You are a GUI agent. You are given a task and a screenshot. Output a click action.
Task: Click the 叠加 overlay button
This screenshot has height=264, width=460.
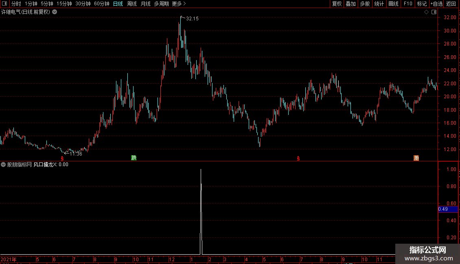coord(350,4)
